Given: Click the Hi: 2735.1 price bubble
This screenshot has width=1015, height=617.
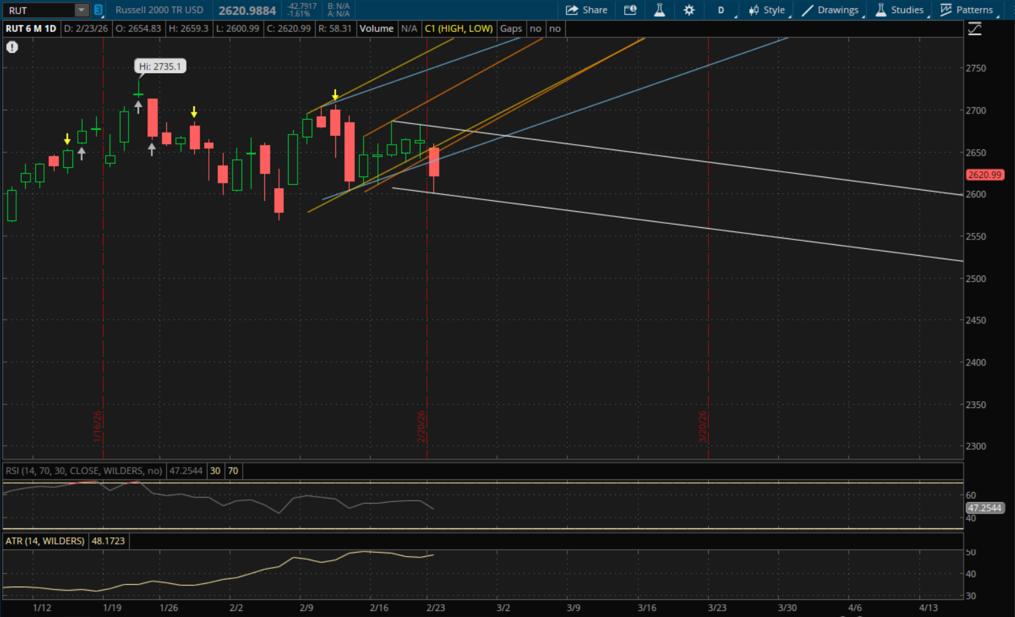Looking at the screenshot, I should click(160, 66).
